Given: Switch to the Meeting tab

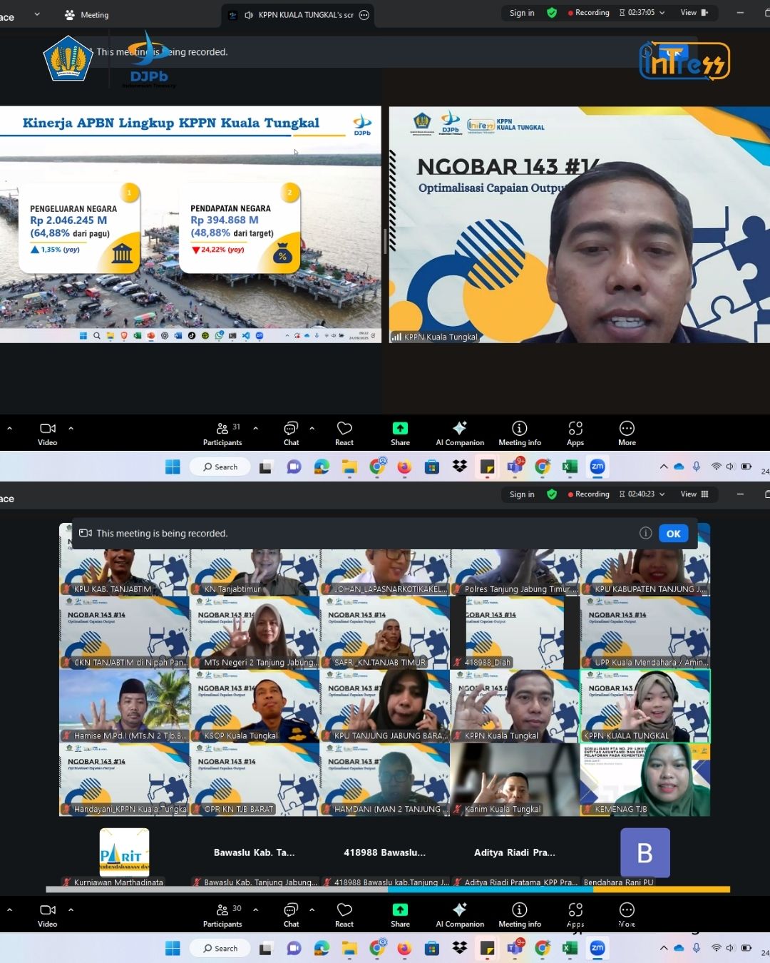Looking at the screenshot, I should (x=86, y=15).
